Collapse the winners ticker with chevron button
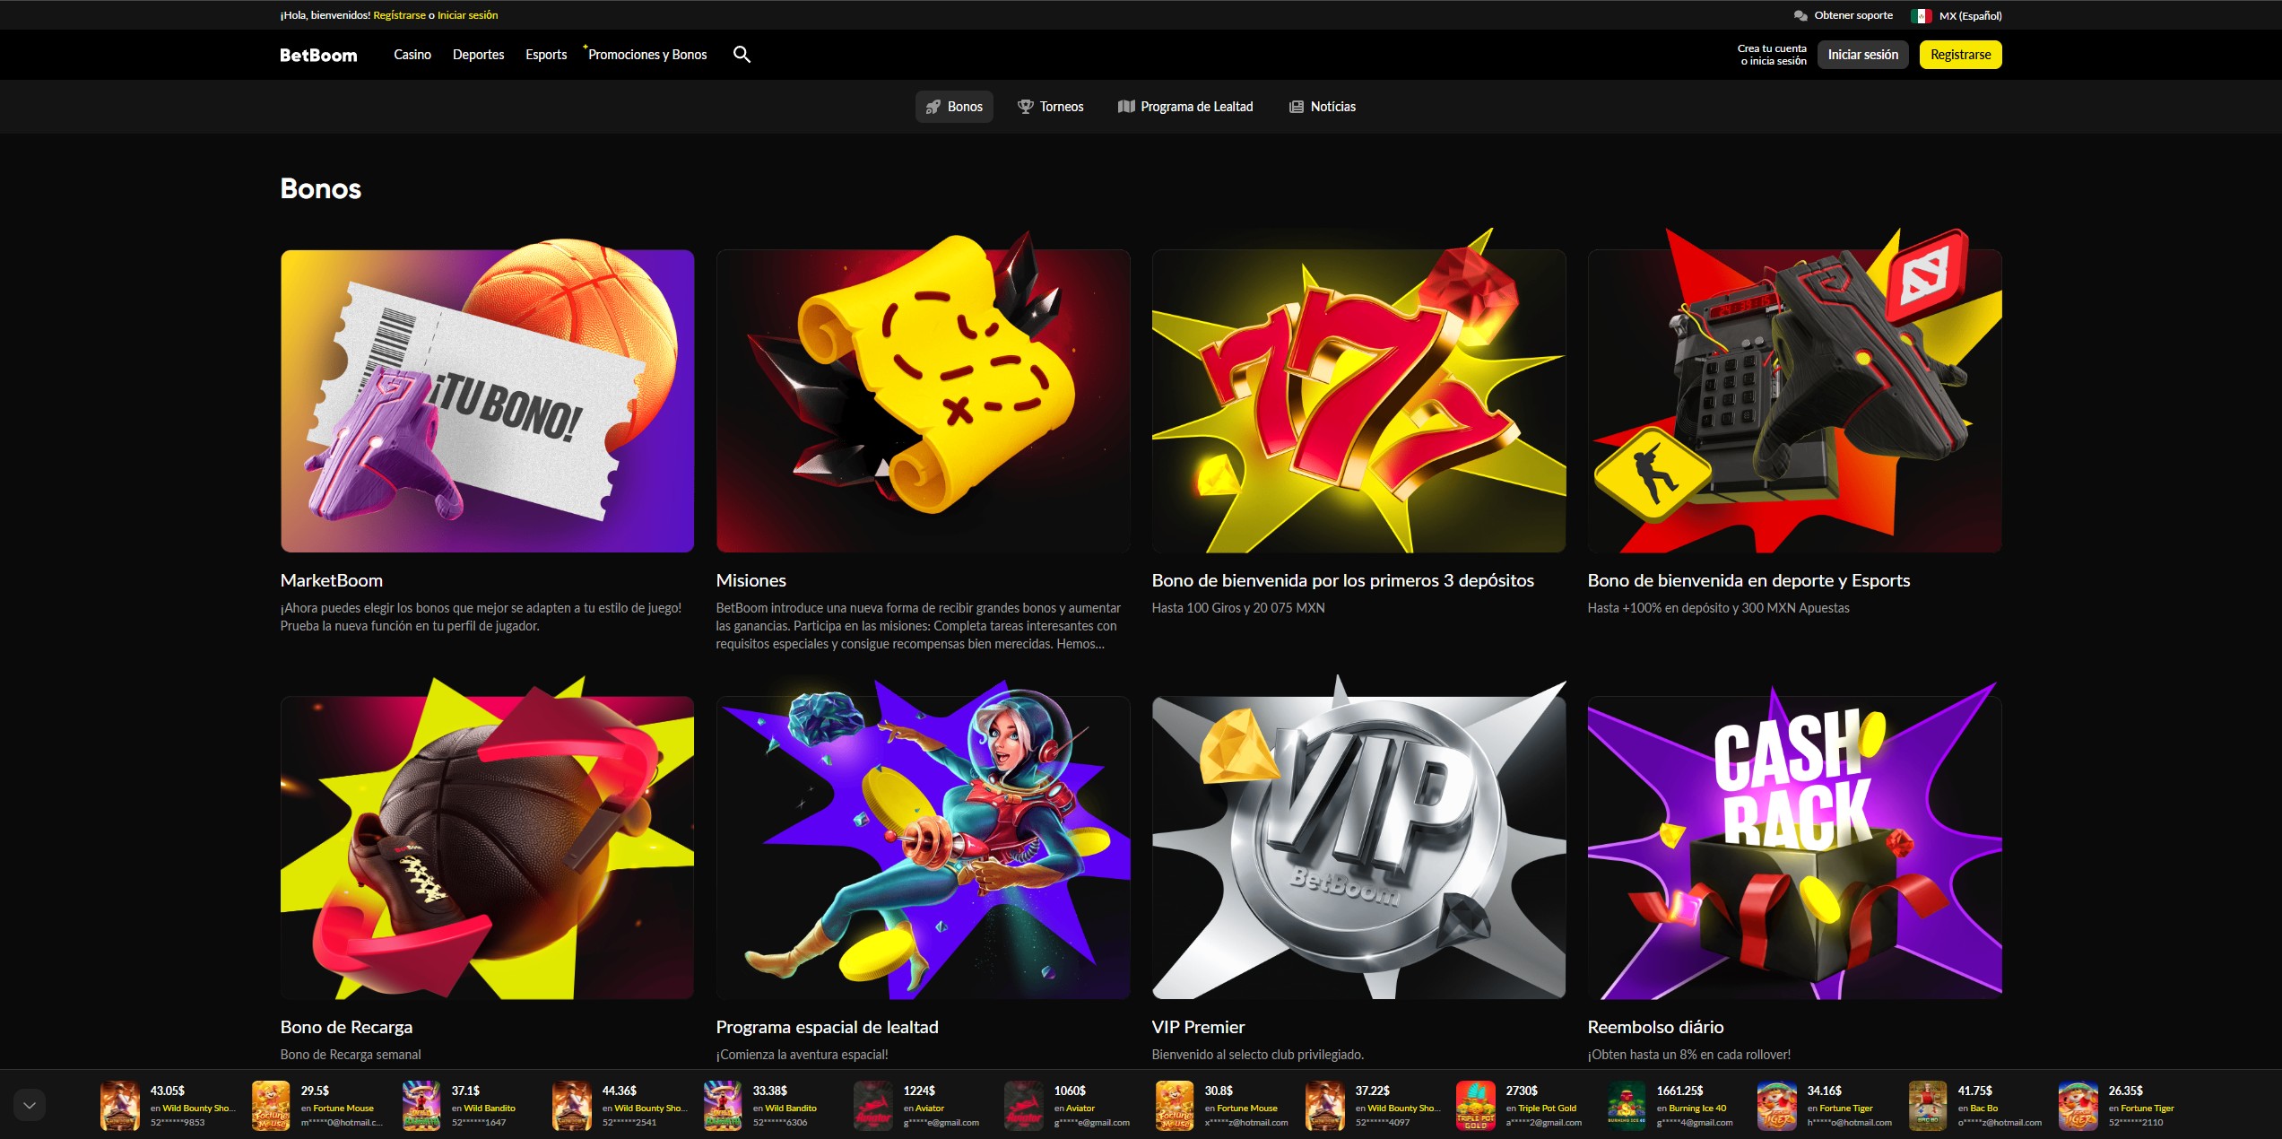Image resolution: width=2282 pixels, height=1139 pixels. 30,1105
